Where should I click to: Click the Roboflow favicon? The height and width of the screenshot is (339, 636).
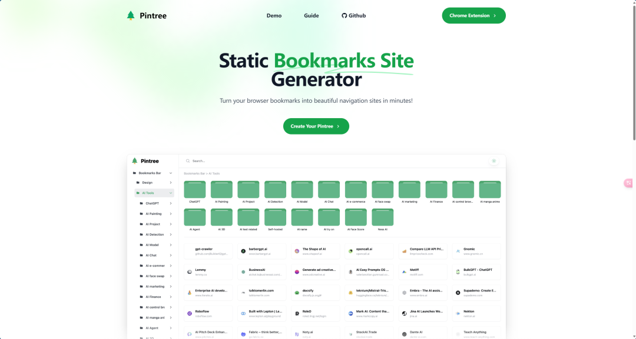click(x=190, y=314)
